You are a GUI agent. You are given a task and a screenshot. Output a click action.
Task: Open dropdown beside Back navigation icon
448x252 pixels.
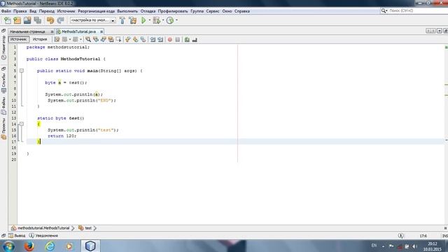pyautogui.click(x=70, y=39)
